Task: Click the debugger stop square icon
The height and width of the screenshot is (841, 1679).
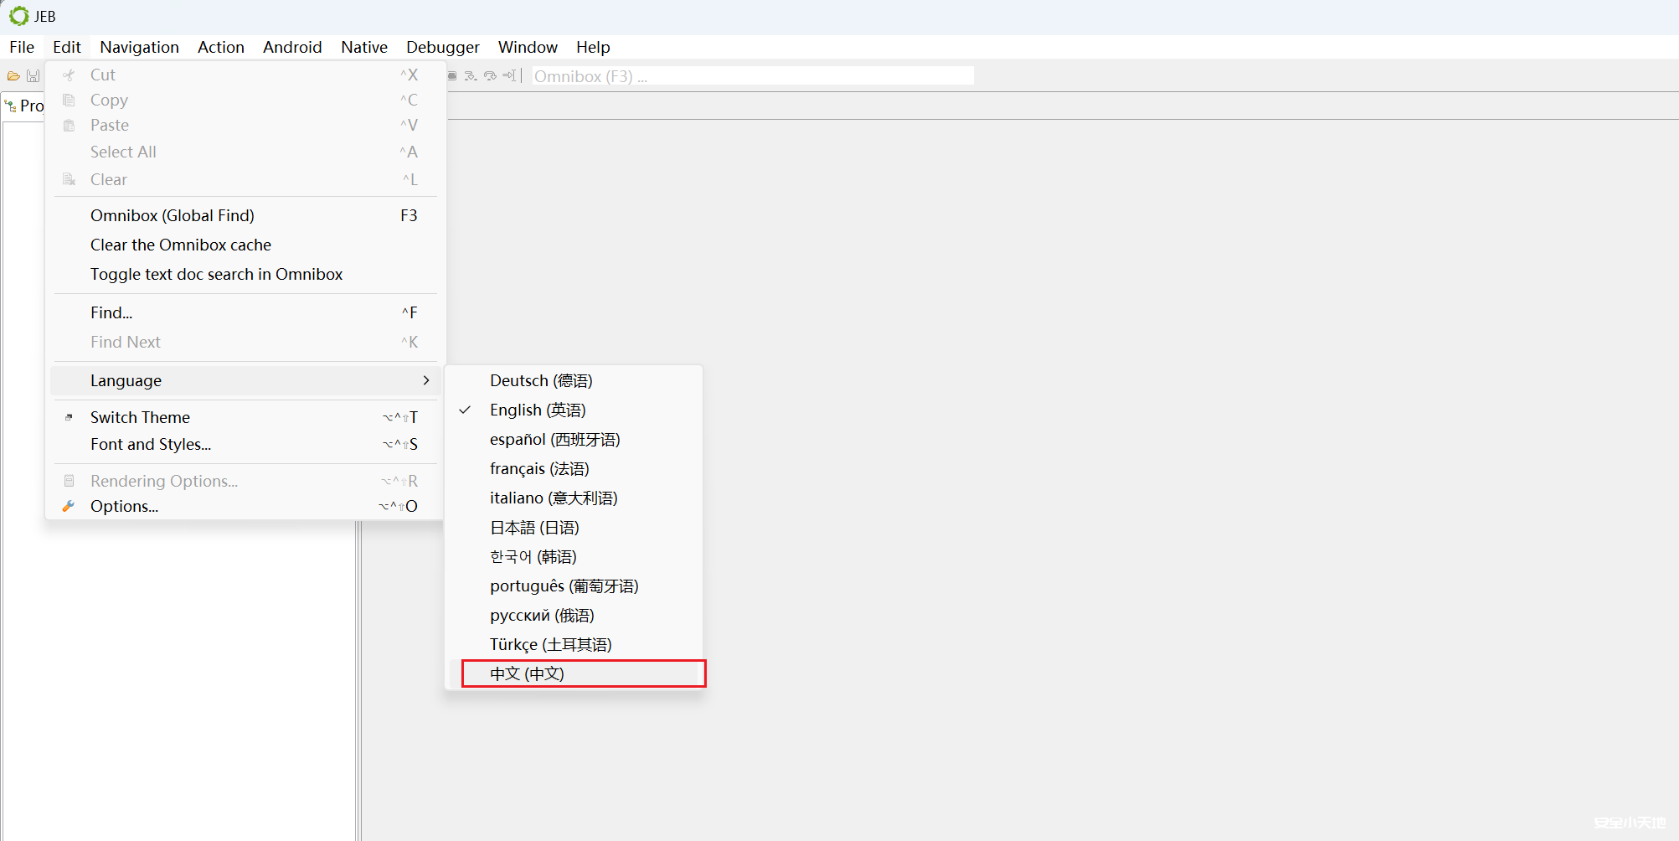Action: point(452,76)
